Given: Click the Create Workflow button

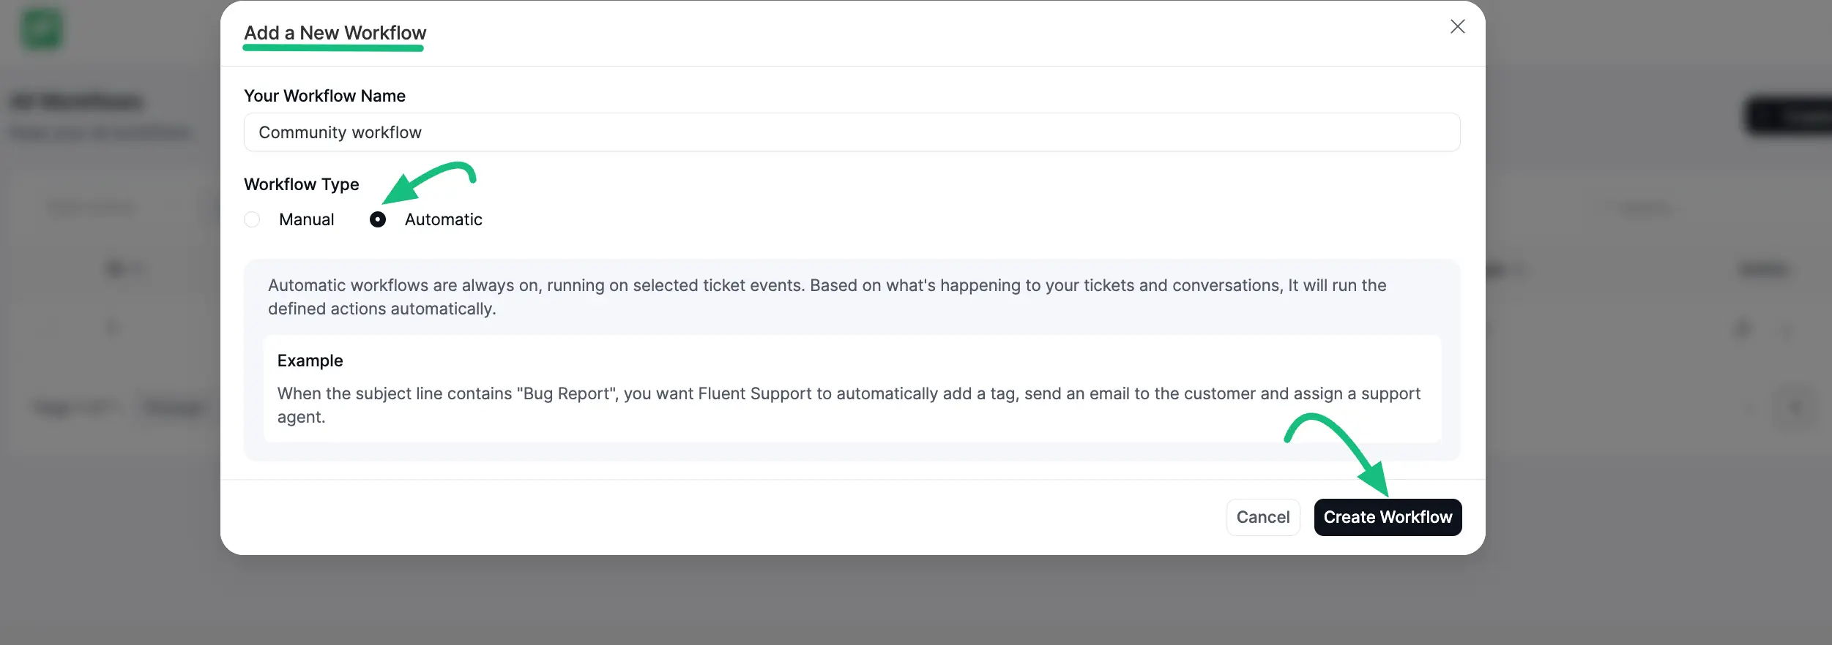Looking at the screenshot, I should 1387,517.
